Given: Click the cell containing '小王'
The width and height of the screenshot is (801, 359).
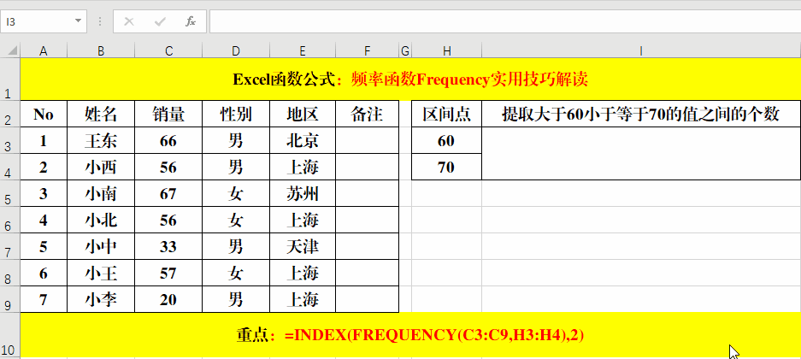Looking at the screenshot, I should [101, 274].
